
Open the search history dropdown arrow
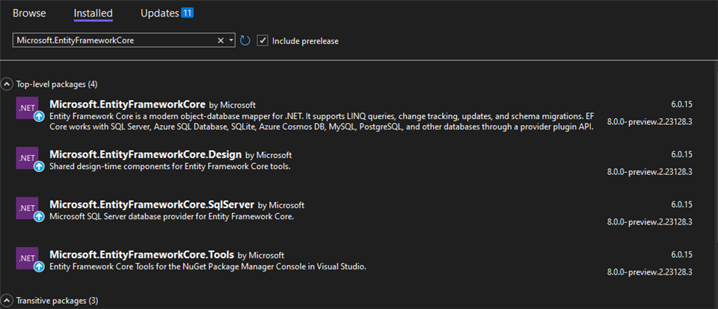tap(231, 40)
